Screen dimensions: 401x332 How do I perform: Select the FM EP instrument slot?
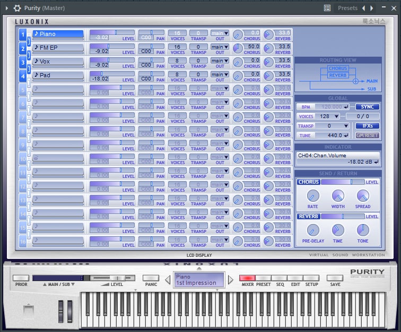58,48
